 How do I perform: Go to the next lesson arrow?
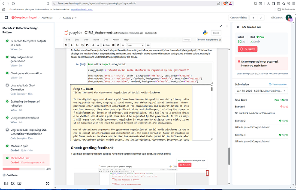point(261,18)
